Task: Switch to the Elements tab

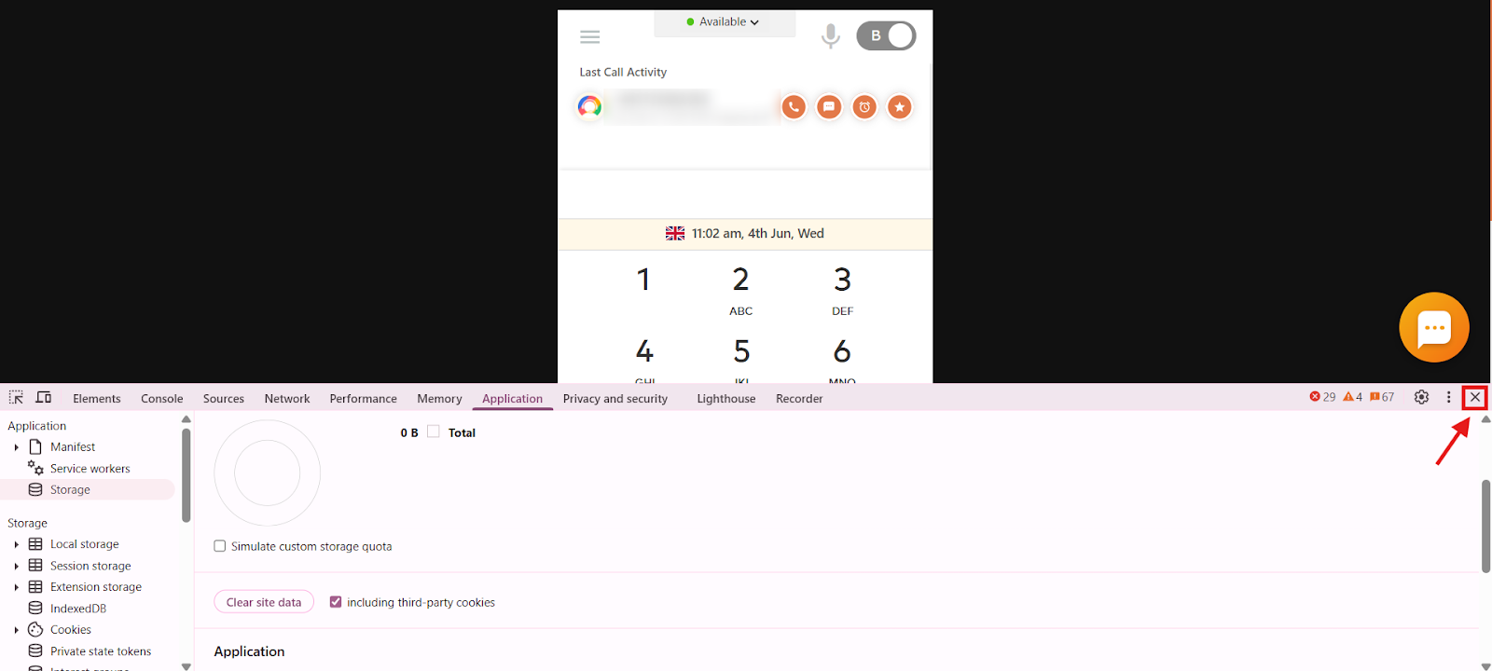Action: coord(97,399)
